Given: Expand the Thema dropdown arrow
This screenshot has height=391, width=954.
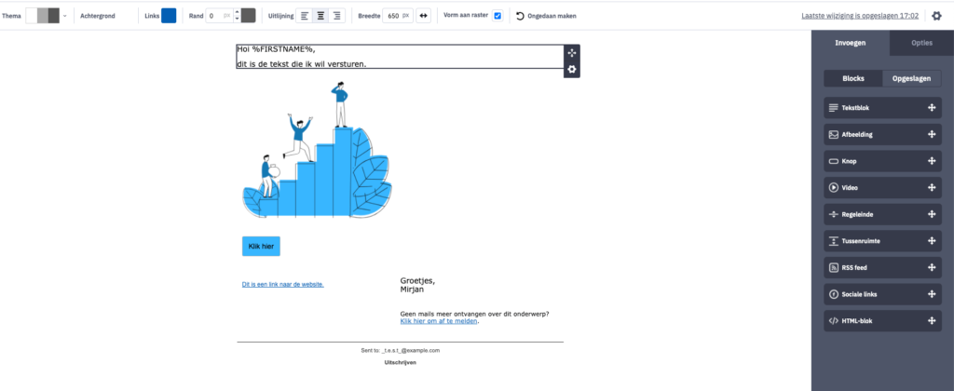Looking at the screenshot, I should 65,16.
